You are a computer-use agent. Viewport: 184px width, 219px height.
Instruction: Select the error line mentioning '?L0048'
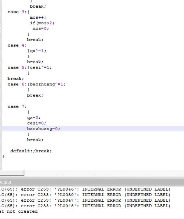(85, 206)
